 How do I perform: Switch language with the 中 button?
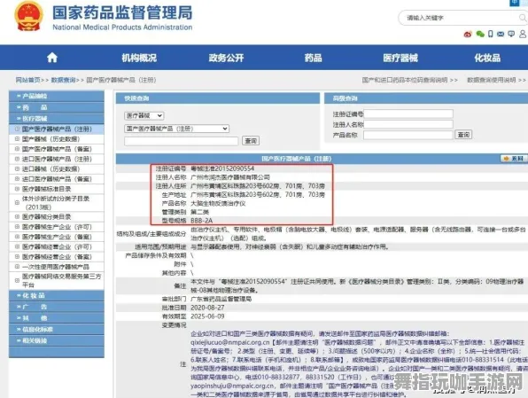coord(514,3)
